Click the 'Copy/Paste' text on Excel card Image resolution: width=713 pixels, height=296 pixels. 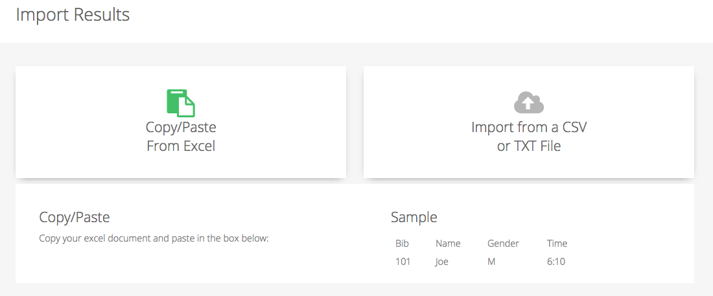coord(181,127)
